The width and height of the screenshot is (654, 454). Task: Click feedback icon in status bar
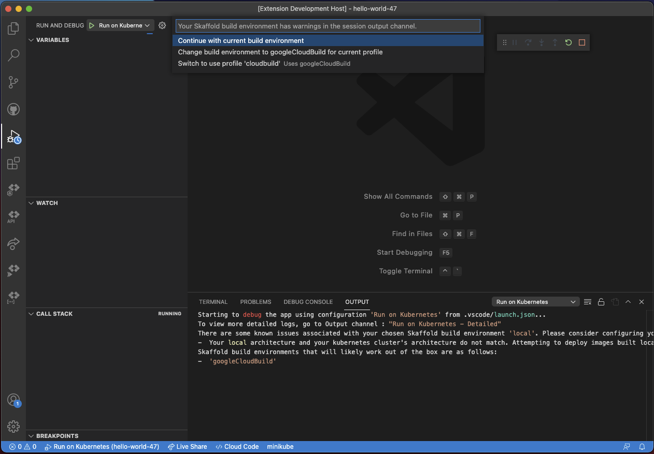(x=627, y=447)
